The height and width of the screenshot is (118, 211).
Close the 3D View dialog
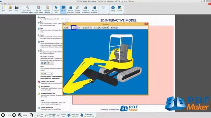146,24
